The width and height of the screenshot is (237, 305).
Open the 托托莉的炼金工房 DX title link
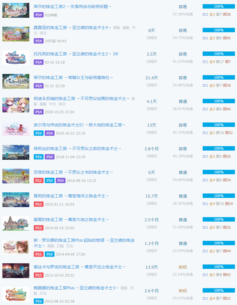click(76, 54)
